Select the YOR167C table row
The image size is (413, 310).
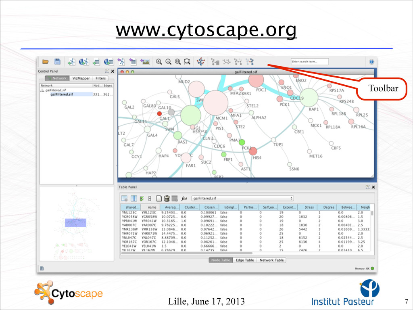pos(246,242)
